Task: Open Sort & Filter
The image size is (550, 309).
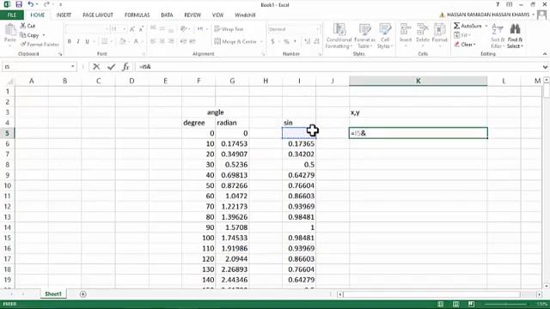Action: (x=497, y=36)
